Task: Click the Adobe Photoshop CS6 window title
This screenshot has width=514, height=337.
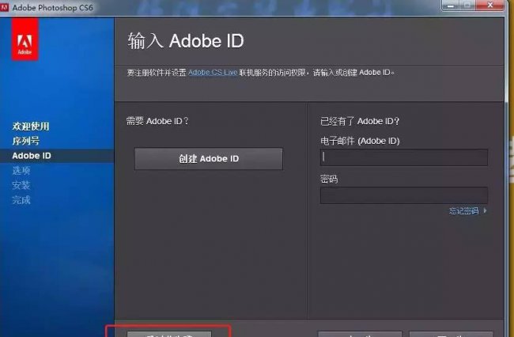Action: (53, 7)
